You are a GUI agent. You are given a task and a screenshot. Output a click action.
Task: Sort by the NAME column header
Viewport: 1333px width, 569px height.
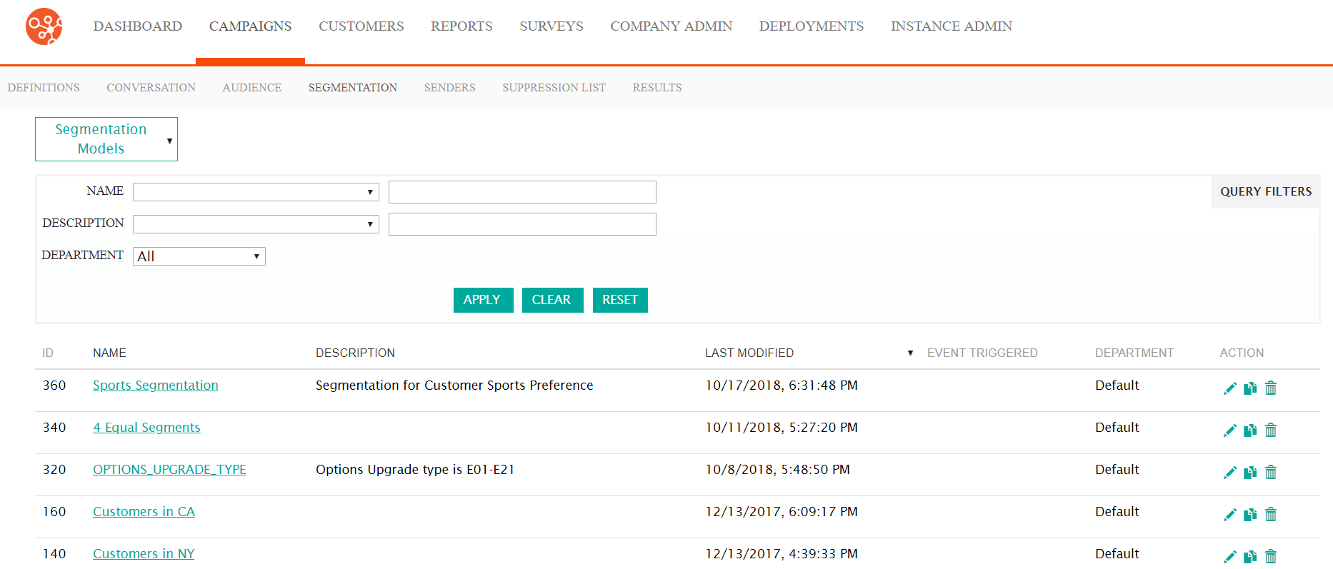pyautogui.click(x=109, y=353)
